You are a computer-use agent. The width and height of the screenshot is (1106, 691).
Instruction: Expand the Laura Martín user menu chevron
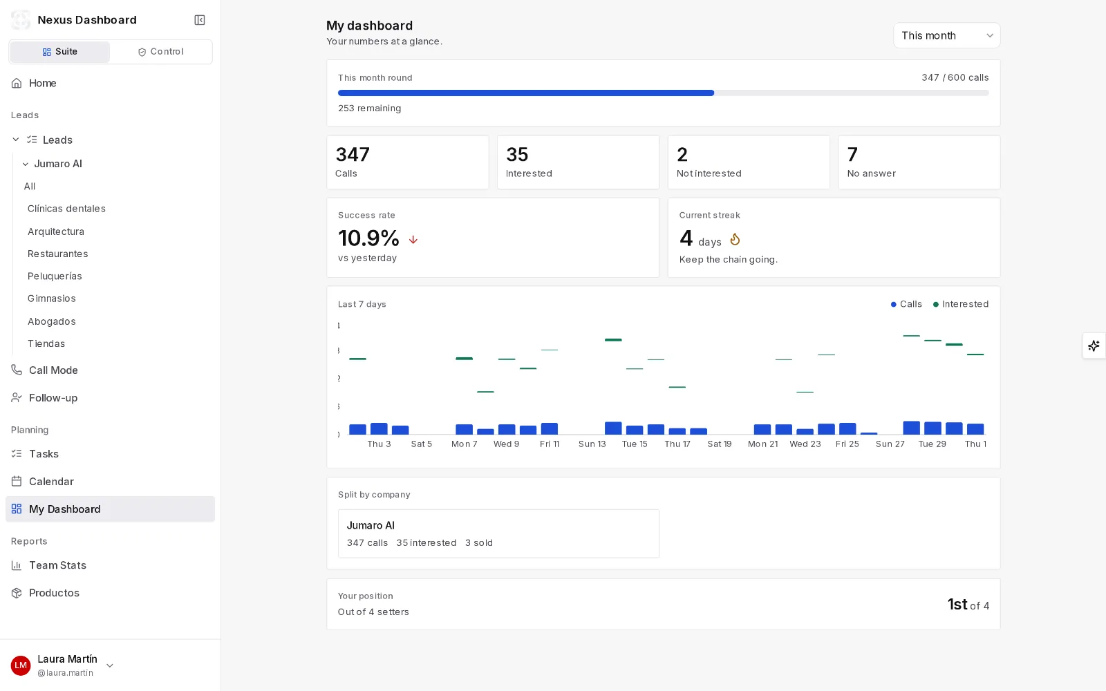point(109,665)
